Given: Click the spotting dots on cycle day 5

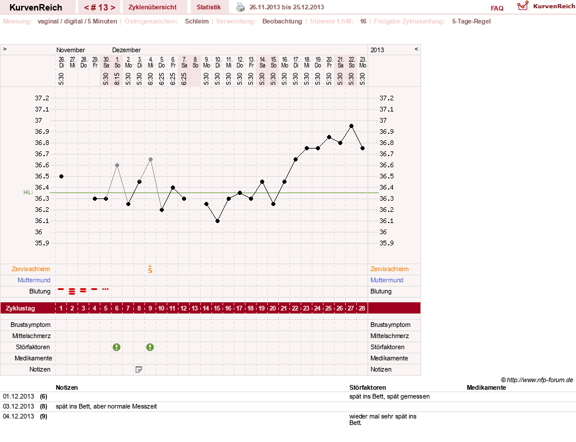Looking at the screenshot, I should pyautogui.click(x=106, y=289).
